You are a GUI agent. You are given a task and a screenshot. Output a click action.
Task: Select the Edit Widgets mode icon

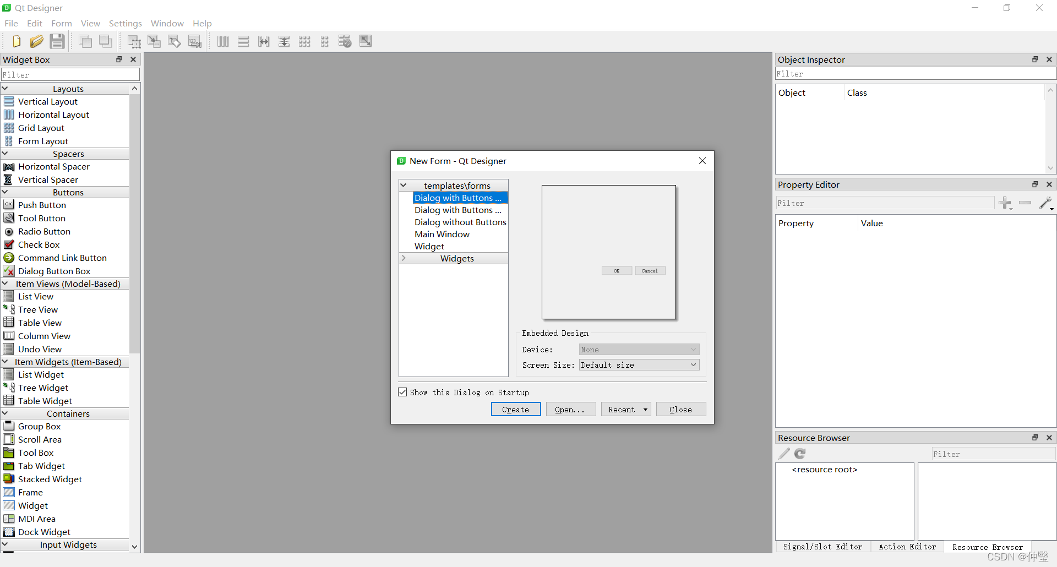tap(134, 41)
